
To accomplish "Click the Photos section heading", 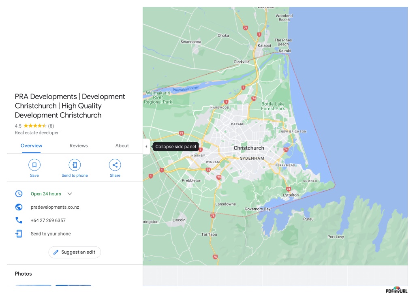I will [23, 274].
